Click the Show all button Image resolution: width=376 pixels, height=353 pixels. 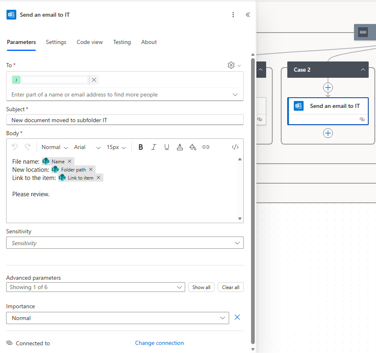click(x=201, y=287)
